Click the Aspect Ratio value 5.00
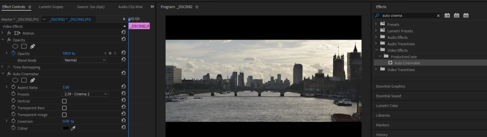This screenshot has width=487, height=137. click(x=66, y=87)
